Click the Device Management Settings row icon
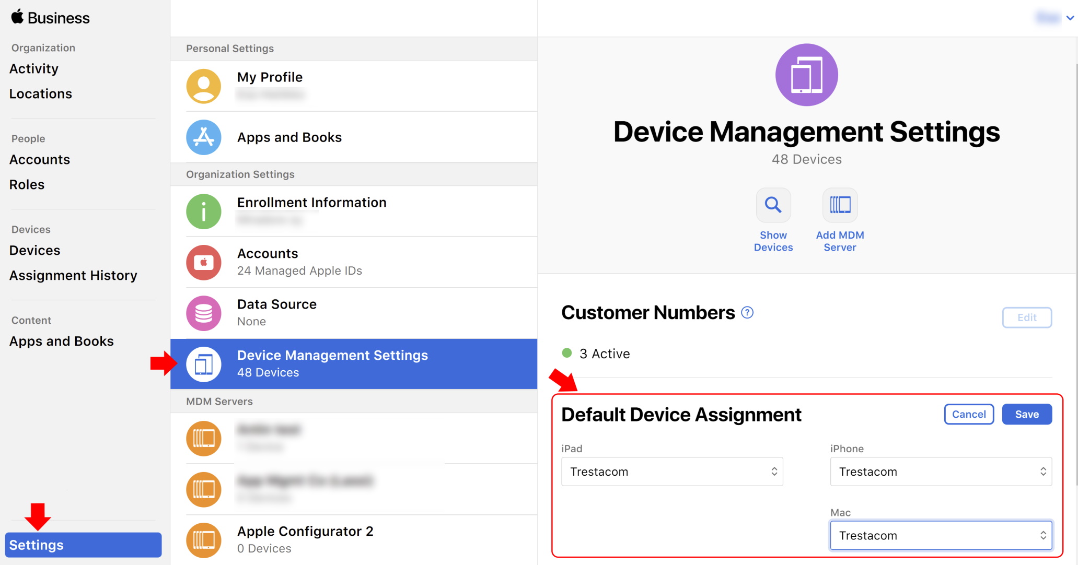The image size is (1078, 565). [x=204, y=364]
